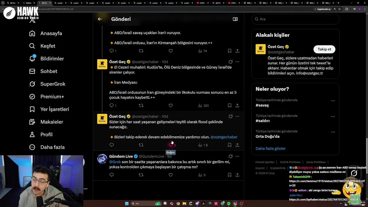The image size is (368, 207).
Task: Bookmark the Kirmanşah bölgesini tweet
Action: 229,51
